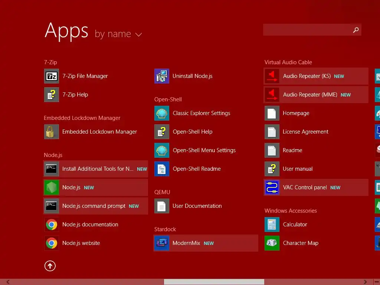Select the Virtual Audio Cable group header
Screen dimensions: 380x285
pyautogui.click(x=288, y=62)
